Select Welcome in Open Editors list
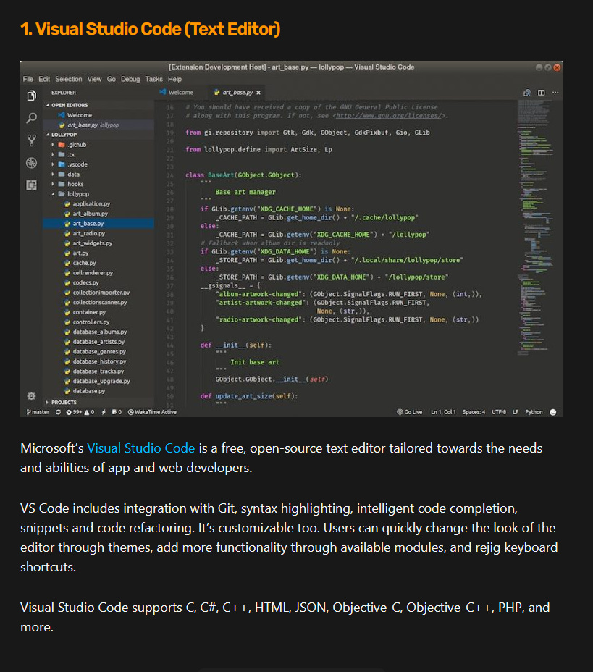 pyautogui.click(x=79, y=115)
